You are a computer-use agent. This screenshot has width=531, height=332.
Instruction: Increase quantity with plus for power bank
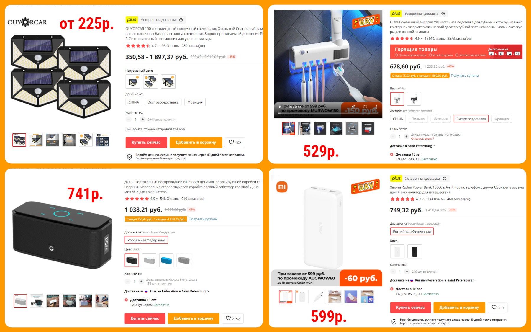[x=407, y=272]
